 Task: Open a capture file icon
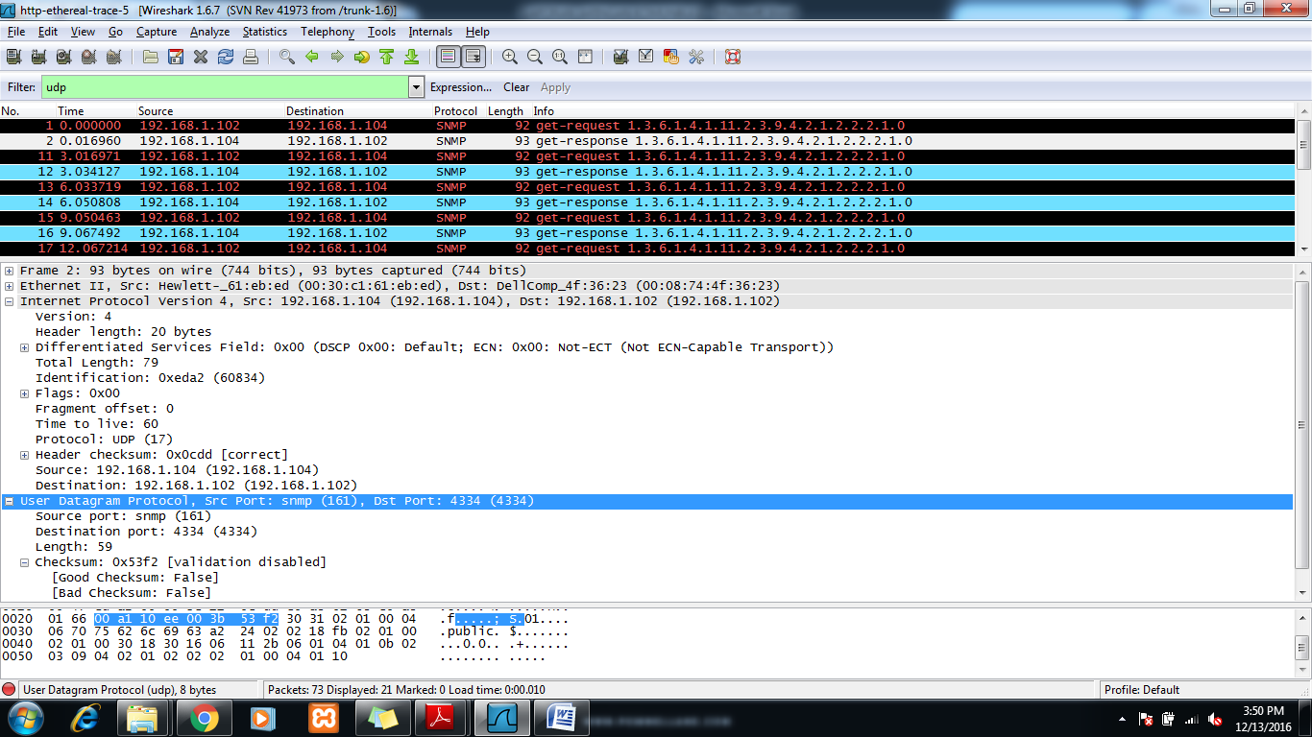[x=151, y=57]
